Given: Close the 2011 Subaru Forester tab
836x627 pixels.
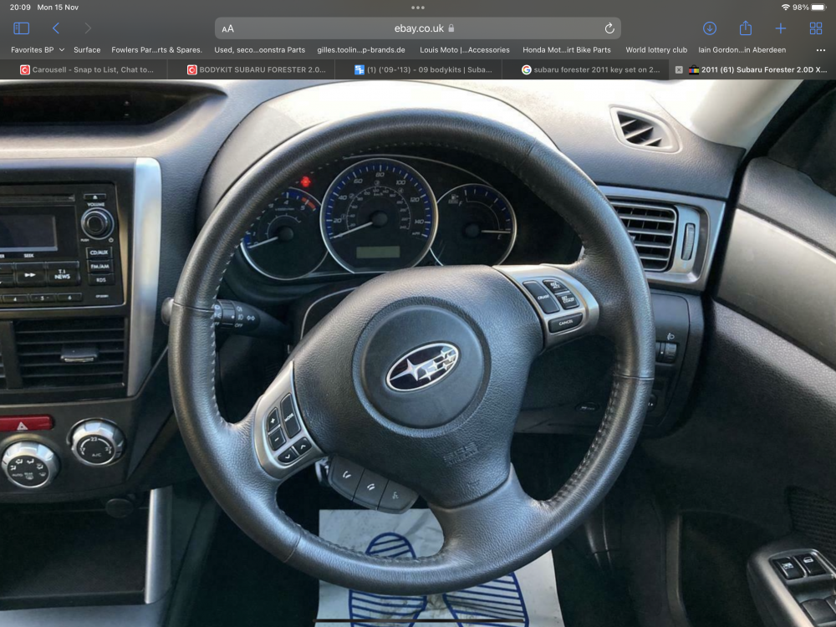Looking at the screenshot, I should tap(679, 70).
